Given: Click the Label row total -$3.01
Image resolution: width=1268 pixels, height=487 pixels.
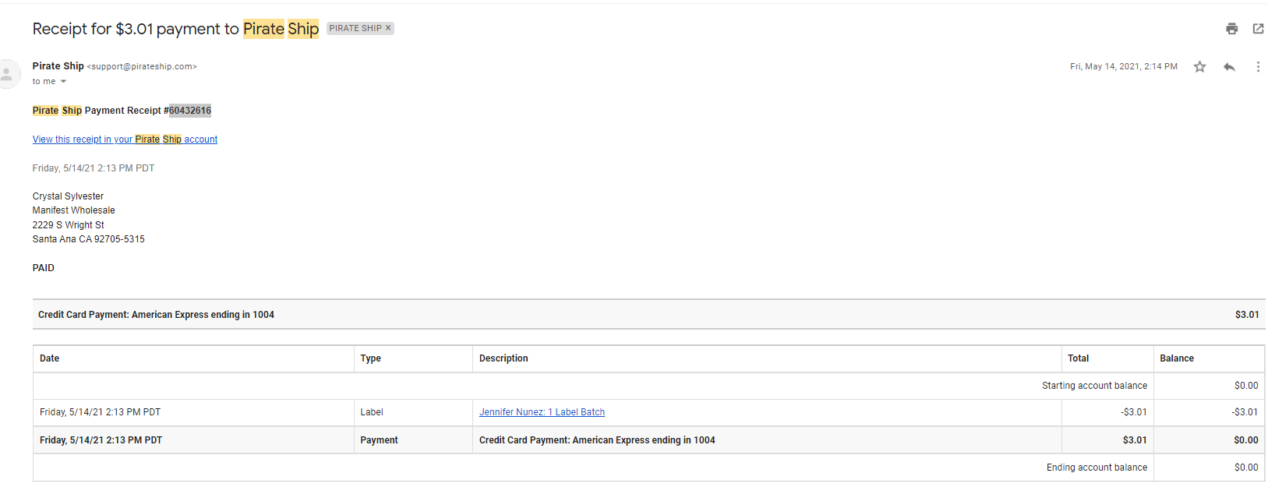Looking at the screenshot, I should pos(1134,412).
